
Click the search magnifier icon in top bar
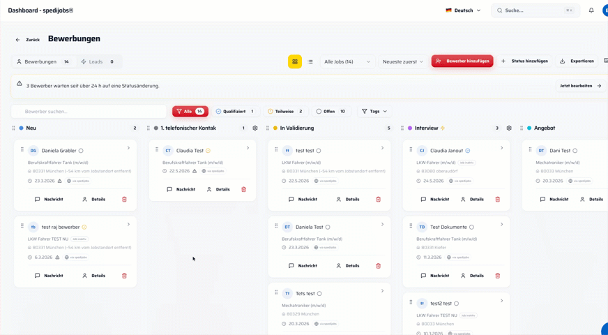[499, 10]
